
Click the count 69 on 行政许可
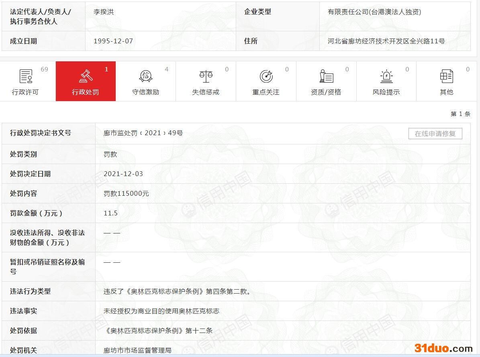(44, 69)
